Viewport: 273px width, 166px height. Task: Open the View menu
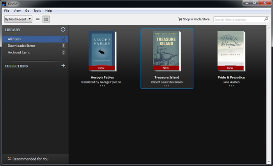(17, 11)
